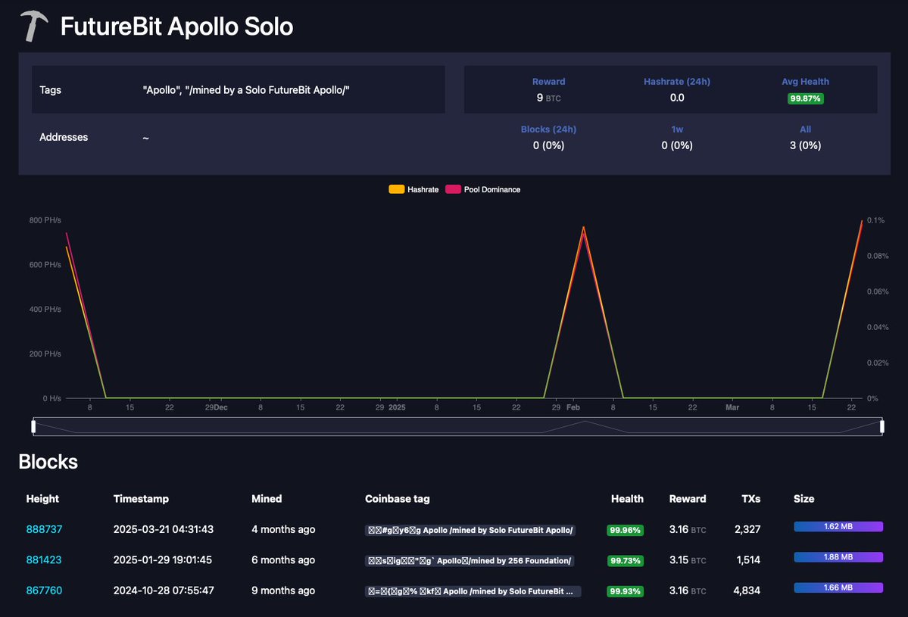Click the 1.62 MB size bar
This screenshot has width=908, height=617.
coord(838,527)
